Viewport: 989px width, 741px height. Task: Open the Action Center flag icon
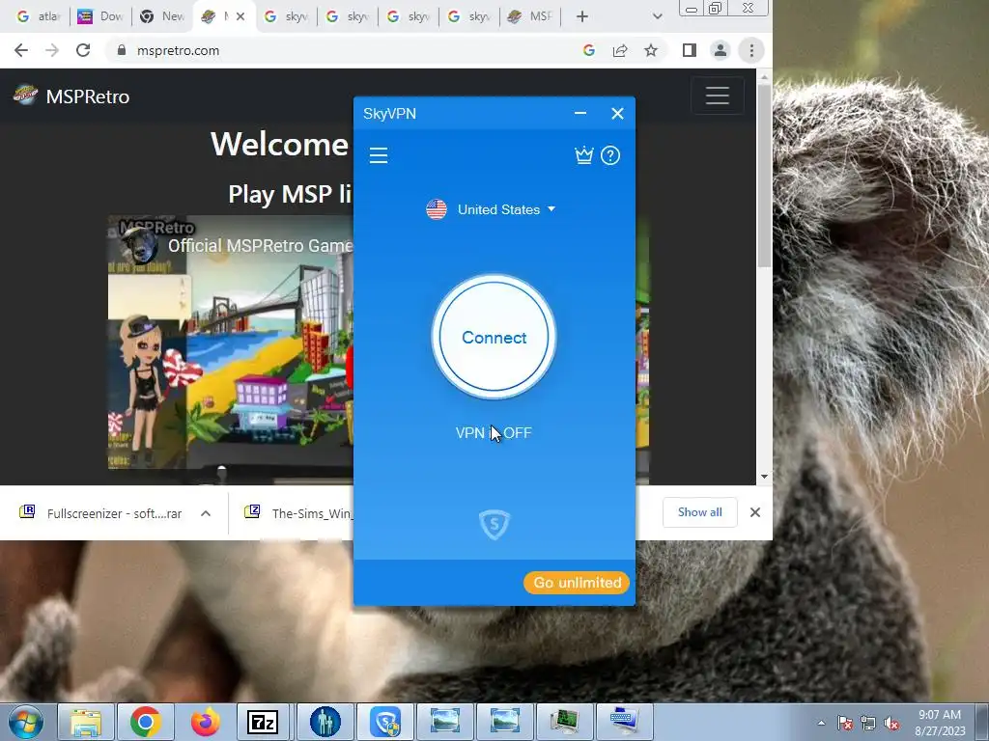click(x=844, y=724)
